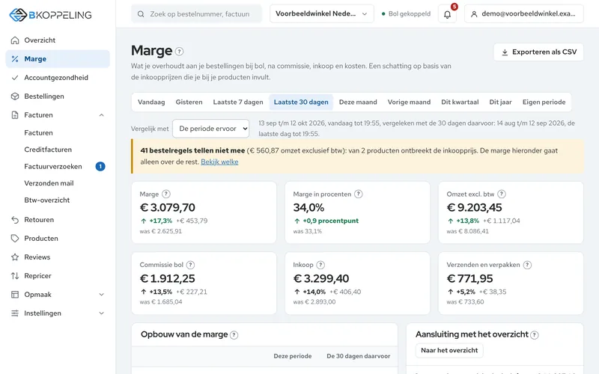Screen dimensions: 599x374
Task: Click help icon on Omzet excl. btw card
Action: pos(502,194)
